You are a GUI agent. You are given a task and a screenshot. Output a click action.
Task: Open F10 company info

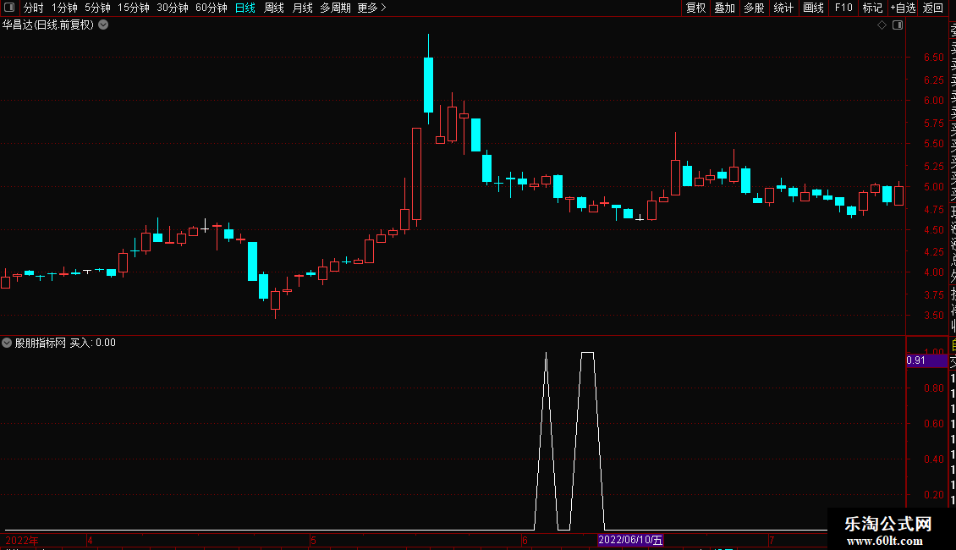(x=843, y=8)
